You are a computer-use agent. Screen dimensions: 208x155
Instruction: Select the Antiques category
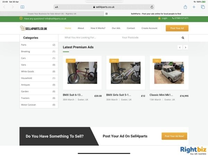coord(39,85)
